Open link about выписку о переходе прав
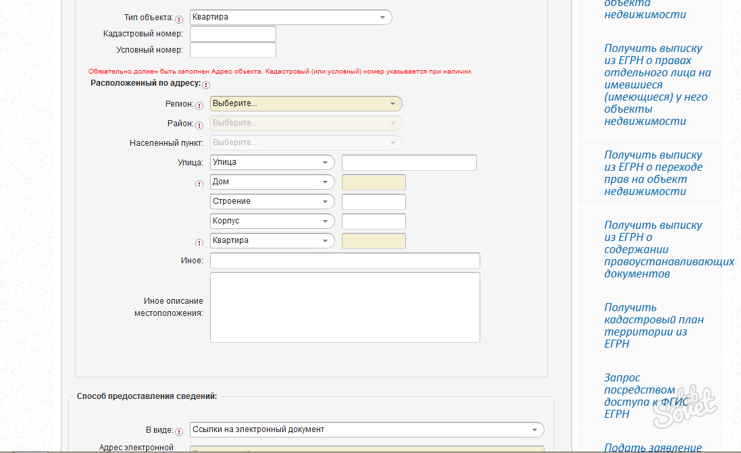741x453 pixels. pos(653,173)
